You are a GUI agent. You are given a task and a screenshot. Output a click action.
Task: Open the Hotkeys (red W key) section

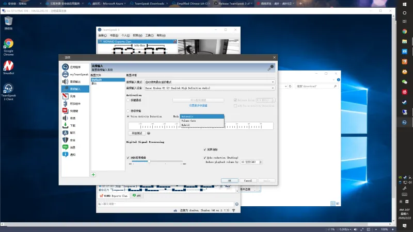pyautogui.click(x=75, y=111)
